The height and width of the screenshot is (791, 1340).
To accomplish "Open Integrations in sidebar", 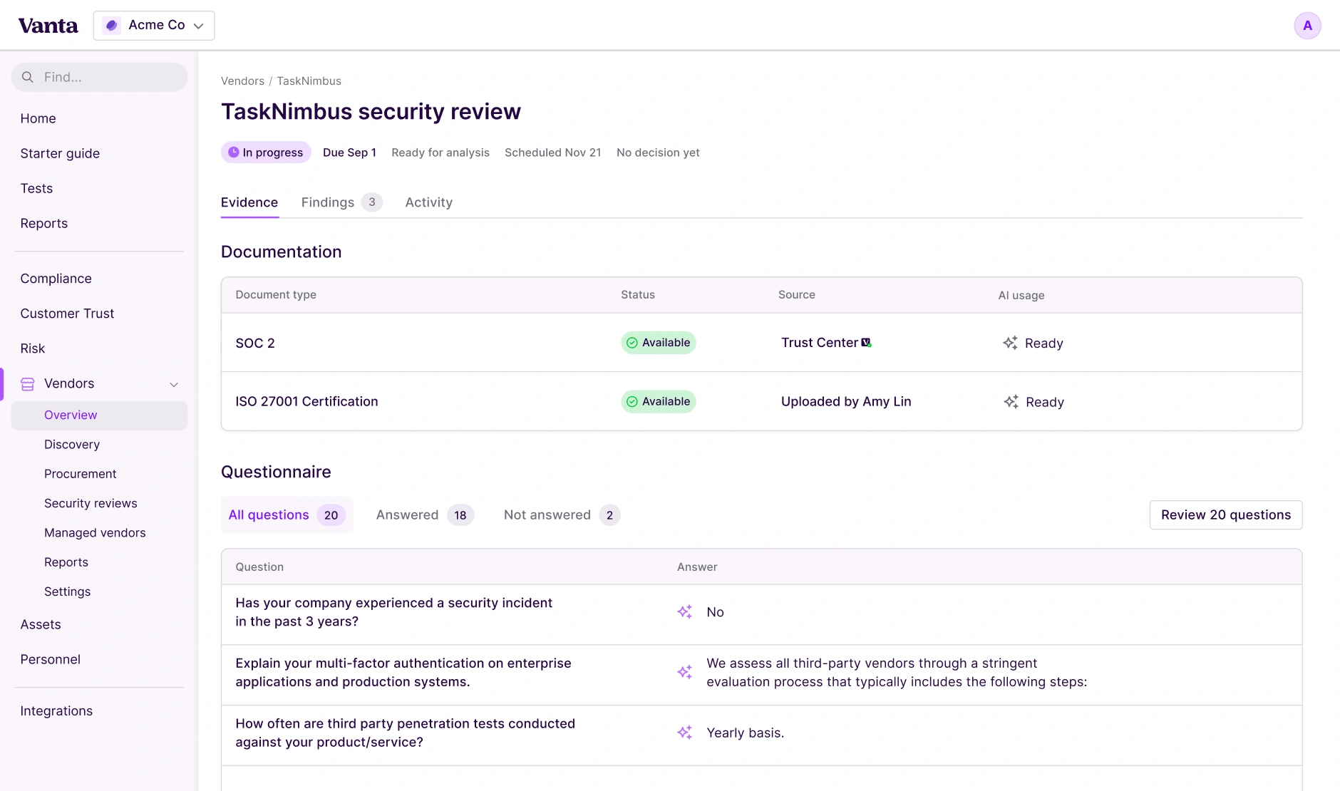I will click(x=56, y=711).
